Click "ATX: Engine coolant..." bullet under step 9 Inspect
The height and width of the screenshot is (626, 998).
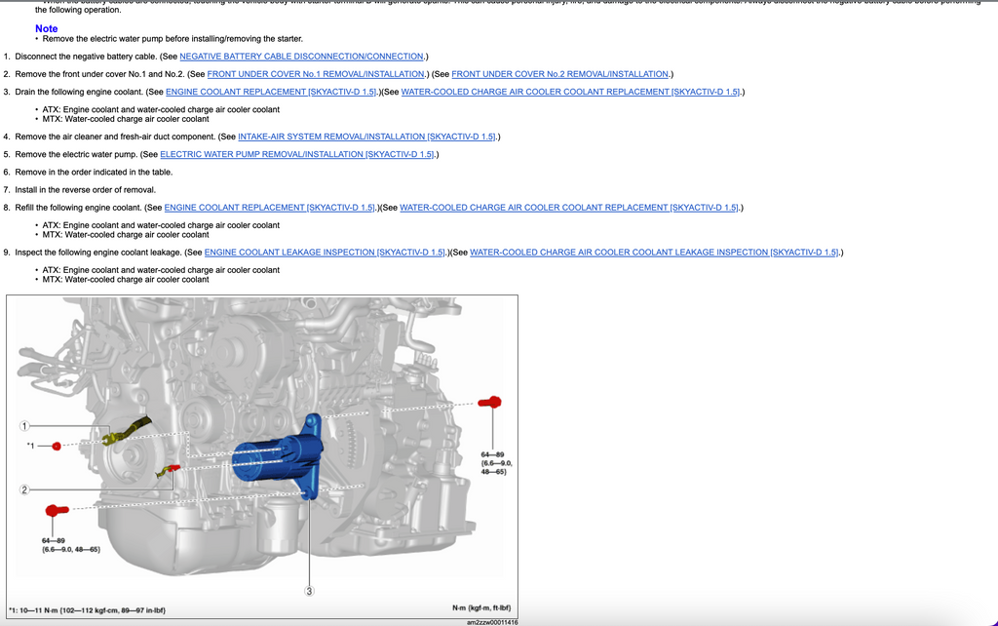(161, 270)
